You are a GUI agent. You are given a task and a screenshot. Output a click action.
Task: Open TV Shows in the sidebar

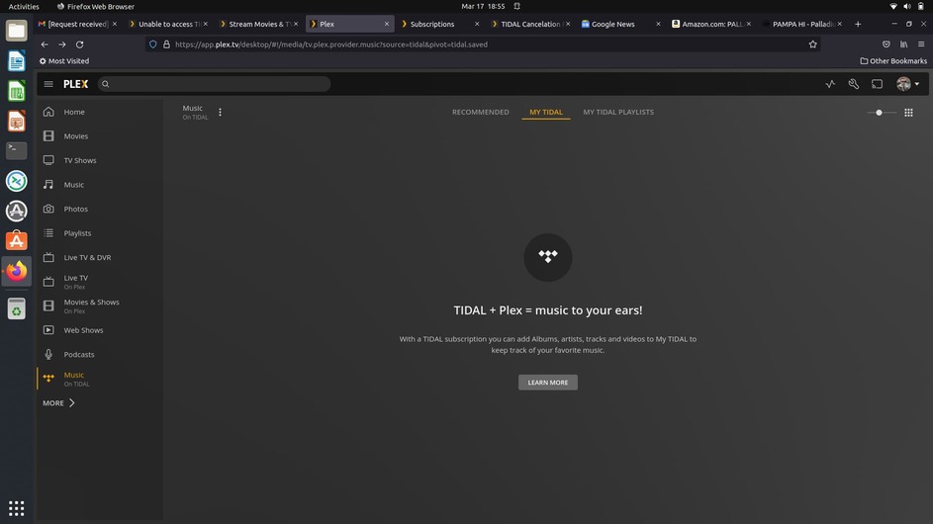click(x=80, y=160)
